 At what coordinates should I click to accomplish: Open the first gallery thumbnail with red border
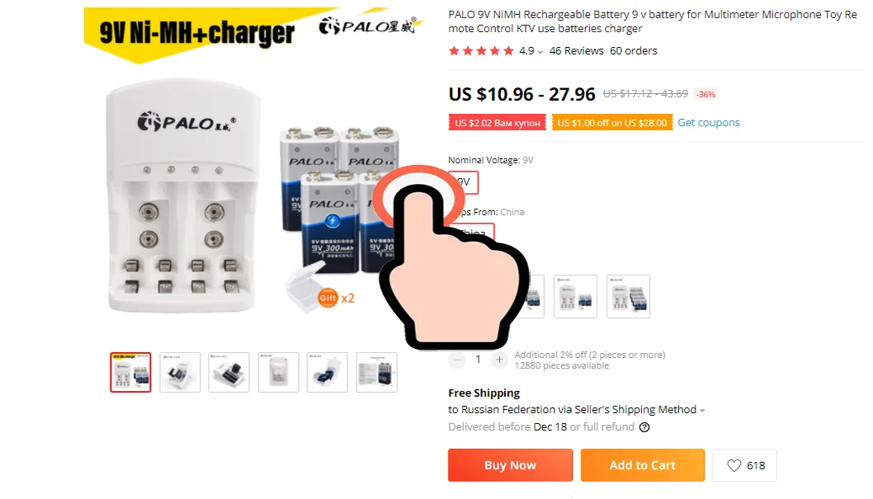[130, 372]
